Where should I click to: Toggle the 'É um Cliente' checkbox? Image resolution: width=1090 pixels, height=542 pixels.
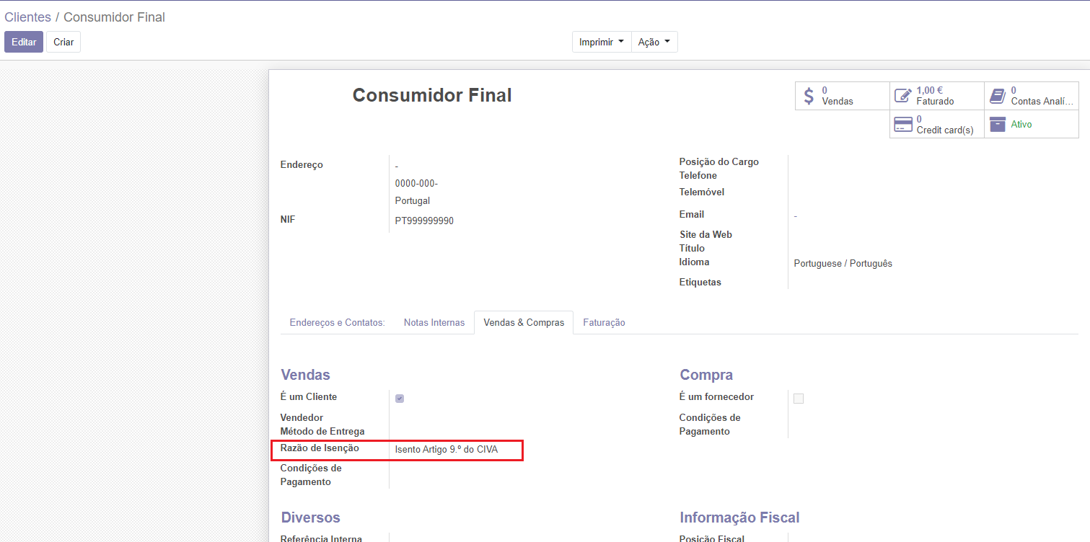tap(400, 399)
